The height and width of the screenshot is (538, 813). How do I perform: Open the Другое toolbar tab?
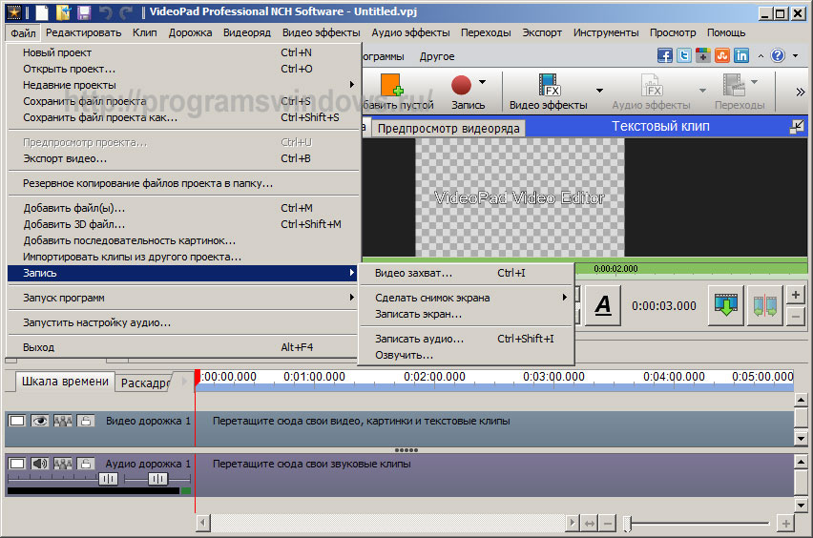437,56
